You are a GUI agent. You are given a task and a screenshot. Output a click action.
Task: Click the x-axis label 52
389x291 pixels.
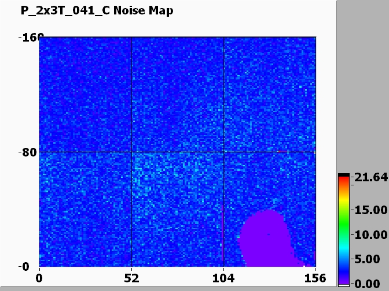132,278
